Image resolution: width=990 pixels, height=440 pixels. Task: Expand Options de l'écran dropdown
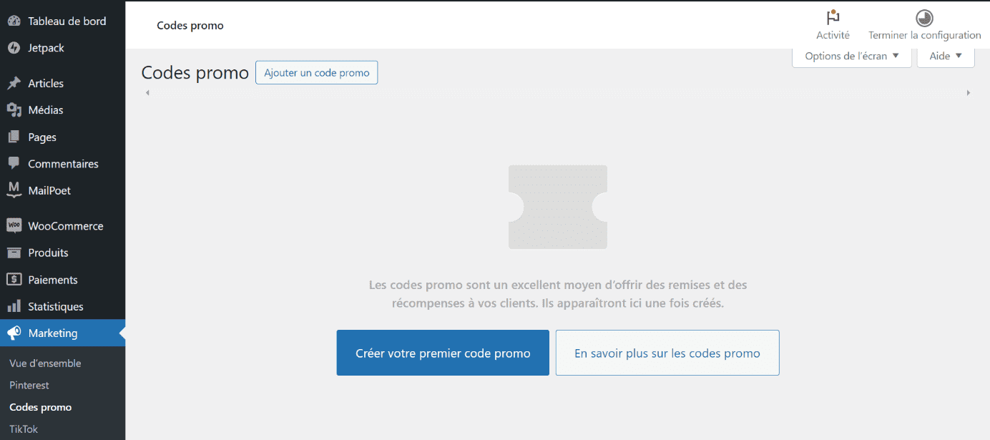point(852,56)
